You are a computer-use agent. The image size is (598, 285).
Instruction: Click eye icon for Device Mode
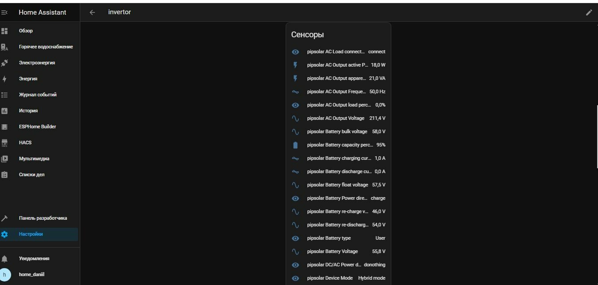(295, 278)
